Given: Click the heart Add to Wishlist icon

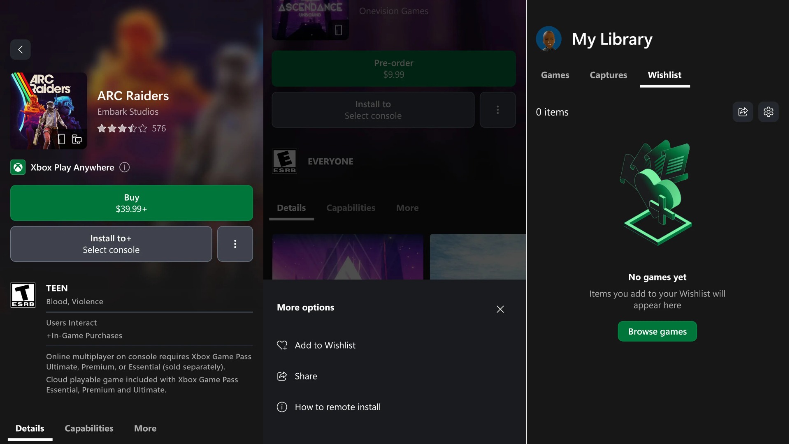Looking at the screenshot, I should 282,345.
